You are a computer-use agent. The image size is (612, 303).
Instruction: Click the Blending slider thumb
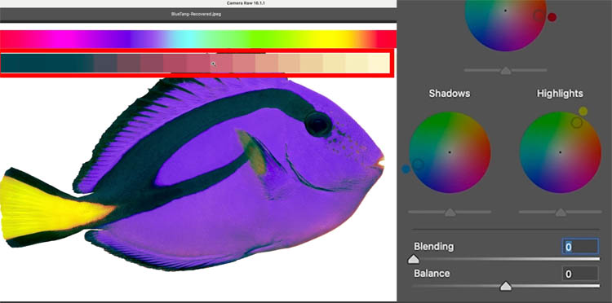point(414,259)
